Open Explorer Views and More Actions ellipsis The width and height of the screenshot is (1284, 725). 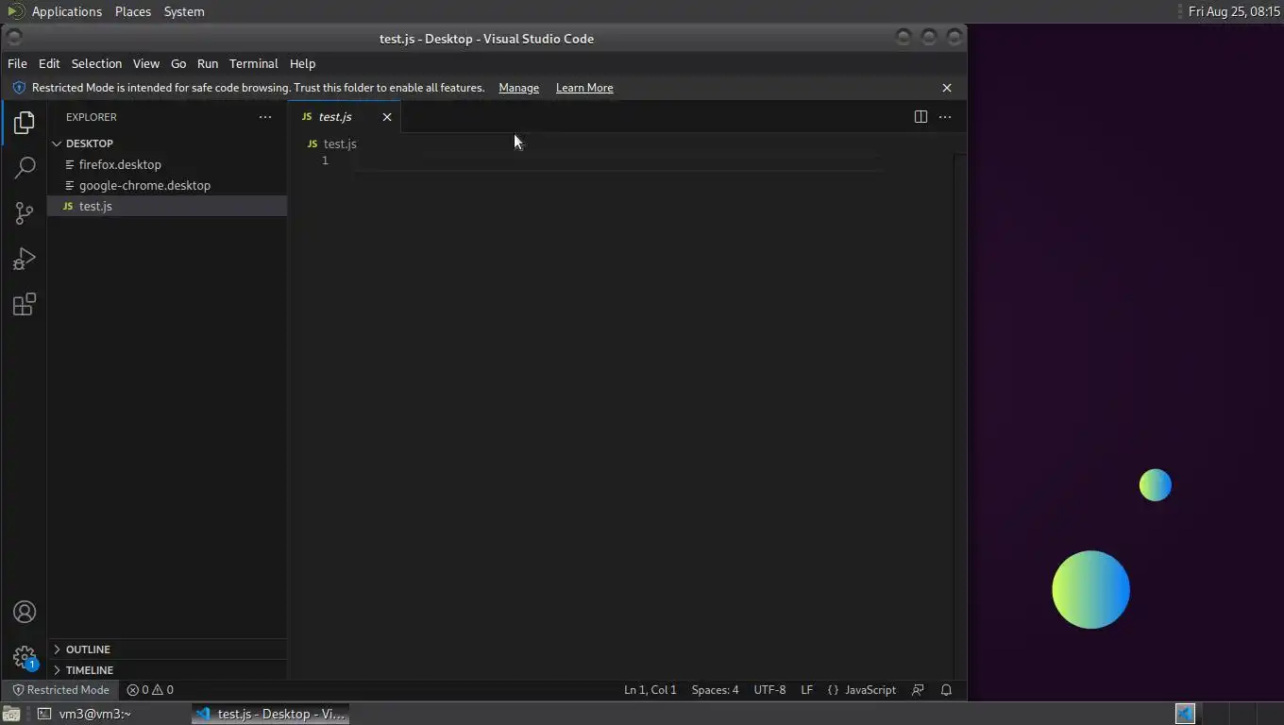[265, 117]
